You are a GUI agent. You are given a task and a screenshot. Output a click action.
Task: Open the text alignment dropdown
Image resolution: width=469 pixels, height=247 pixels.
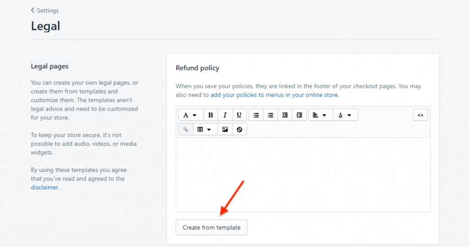[321, 115]
